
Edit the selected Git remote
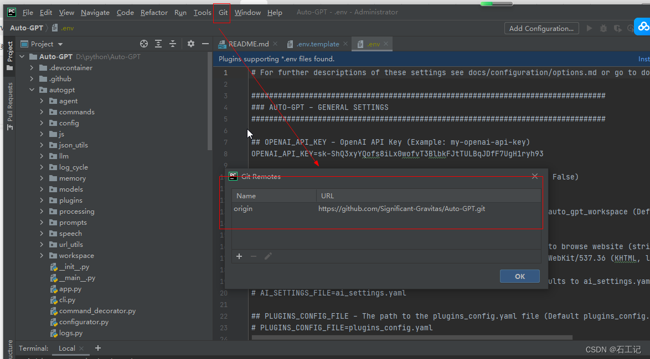[x=268, y=256]
